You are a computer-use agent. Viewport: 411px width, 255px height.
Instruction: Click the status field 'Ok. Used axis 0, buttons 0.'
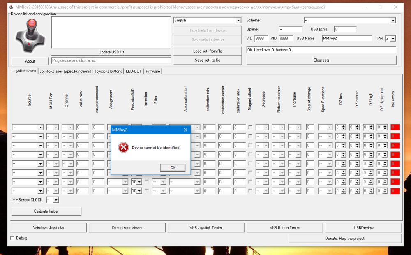coord(321,50)
